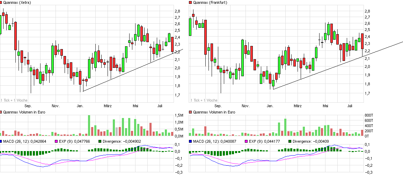Click the '1 Tick = 1 Woche' label in Xetra chart
This screenshot has height=189, width=403.
(x=14, y=100)
